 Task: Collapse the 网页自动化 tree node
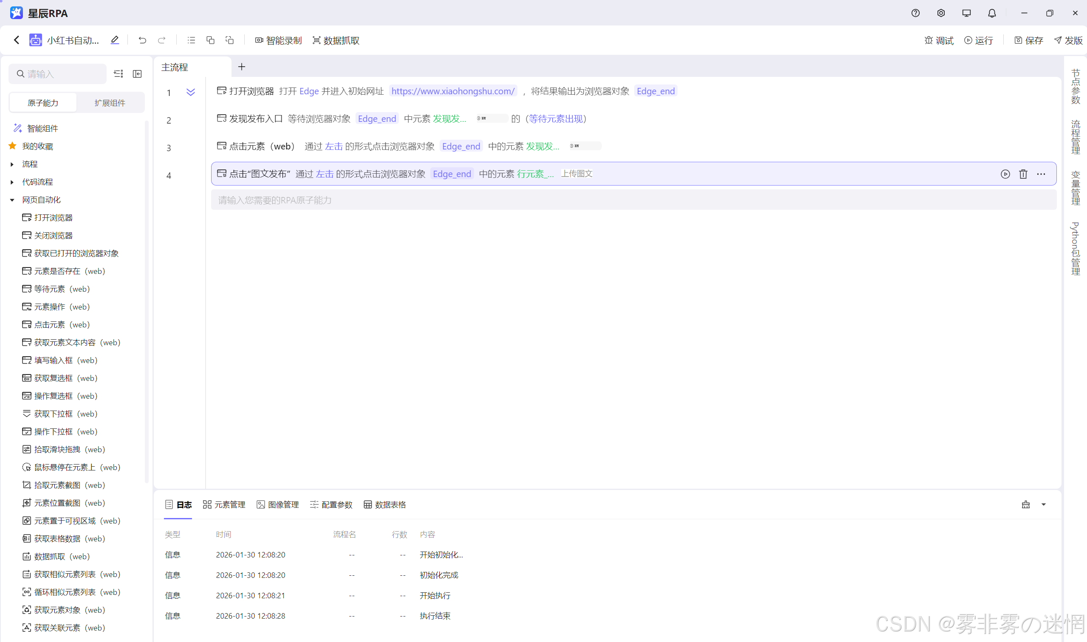pyautogui.click(x=12, y=200)
